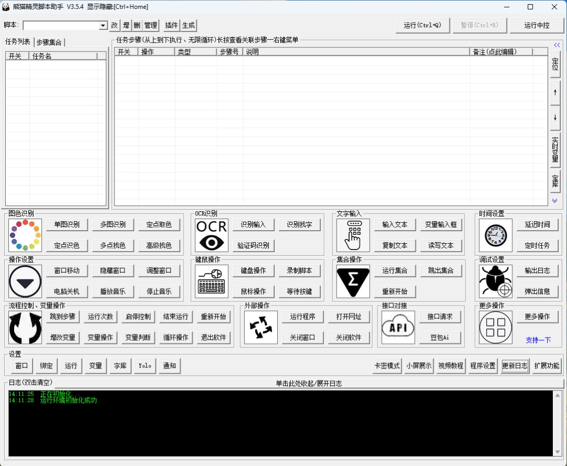Collapse the panel with the « chevron

[556, 45]
